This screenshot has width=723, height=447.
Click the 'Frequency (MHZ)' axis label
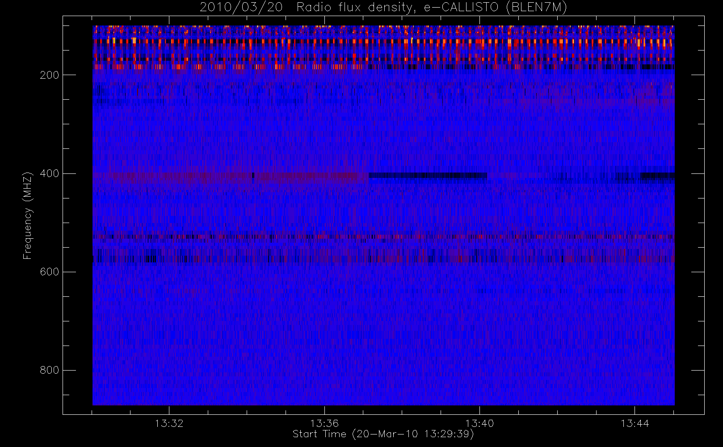click(28, 215)
